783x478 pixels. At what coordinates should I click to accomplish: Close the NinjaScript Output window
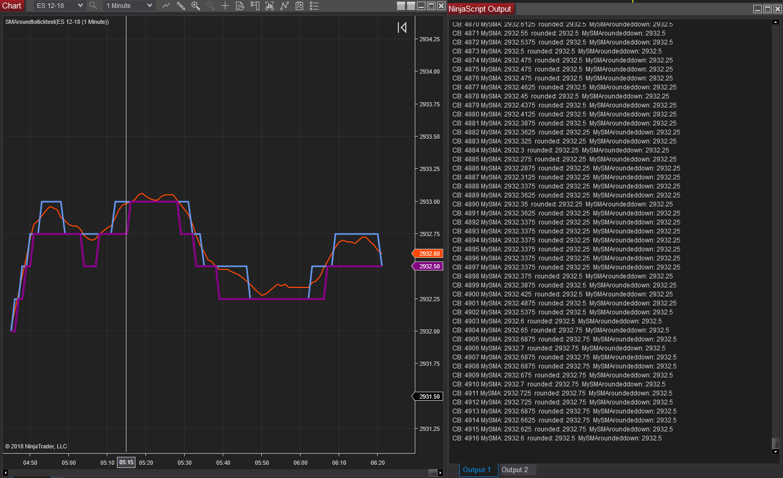click(778, 9)
